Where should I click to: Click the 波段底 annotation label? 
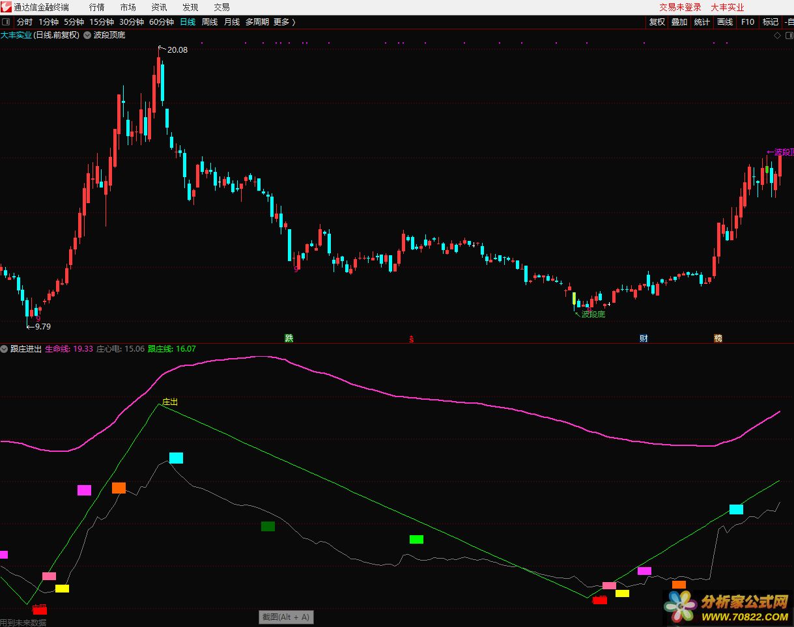pos(593,314)
